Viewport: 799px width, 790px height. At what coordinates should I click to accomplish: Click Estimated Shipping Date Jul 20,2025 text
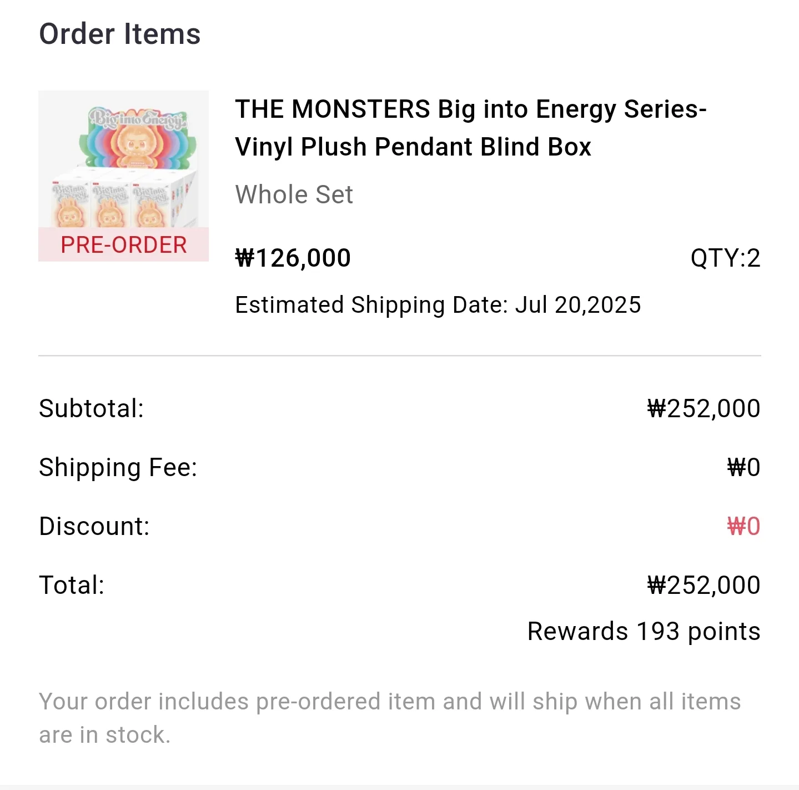[x=438, y=305]
